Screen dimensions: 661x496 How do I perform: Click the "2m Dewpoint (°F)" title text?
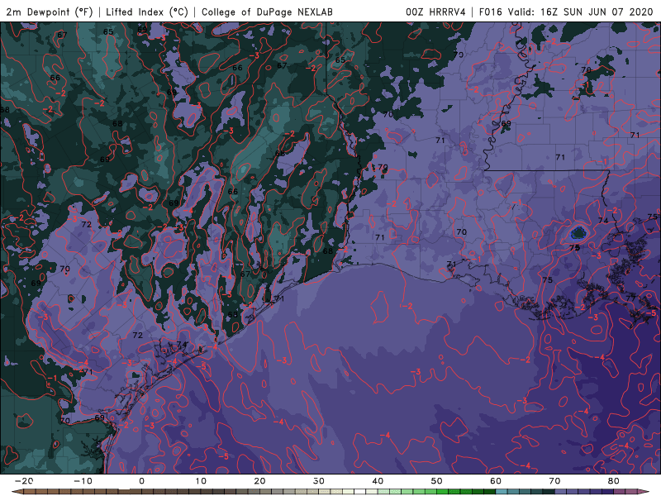[x=50, y=12]
